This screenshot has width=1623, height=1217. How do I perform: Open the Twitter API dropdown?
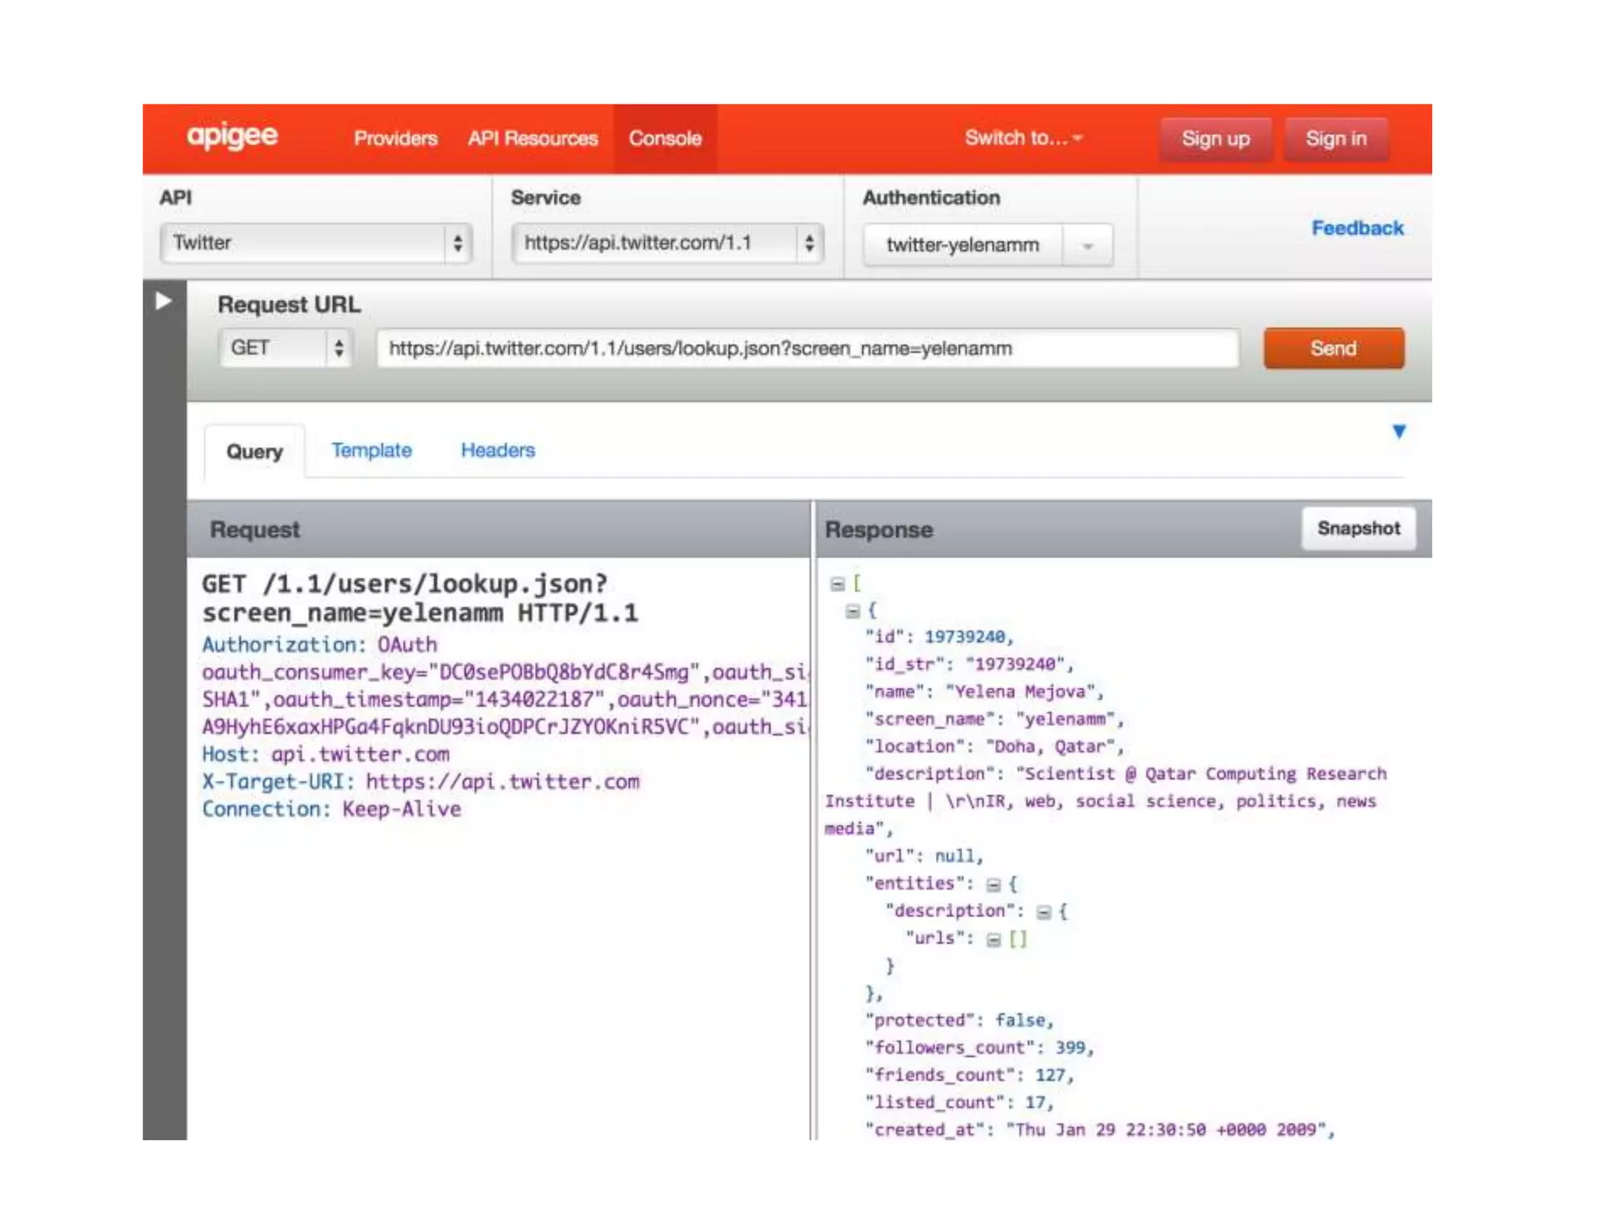(315, 243)
